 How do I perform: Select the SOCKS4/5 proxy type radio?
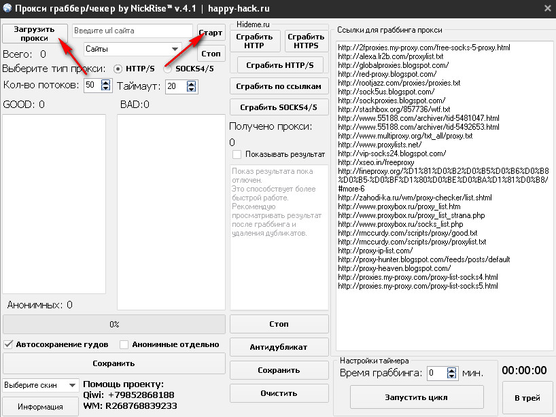[167, 69]
